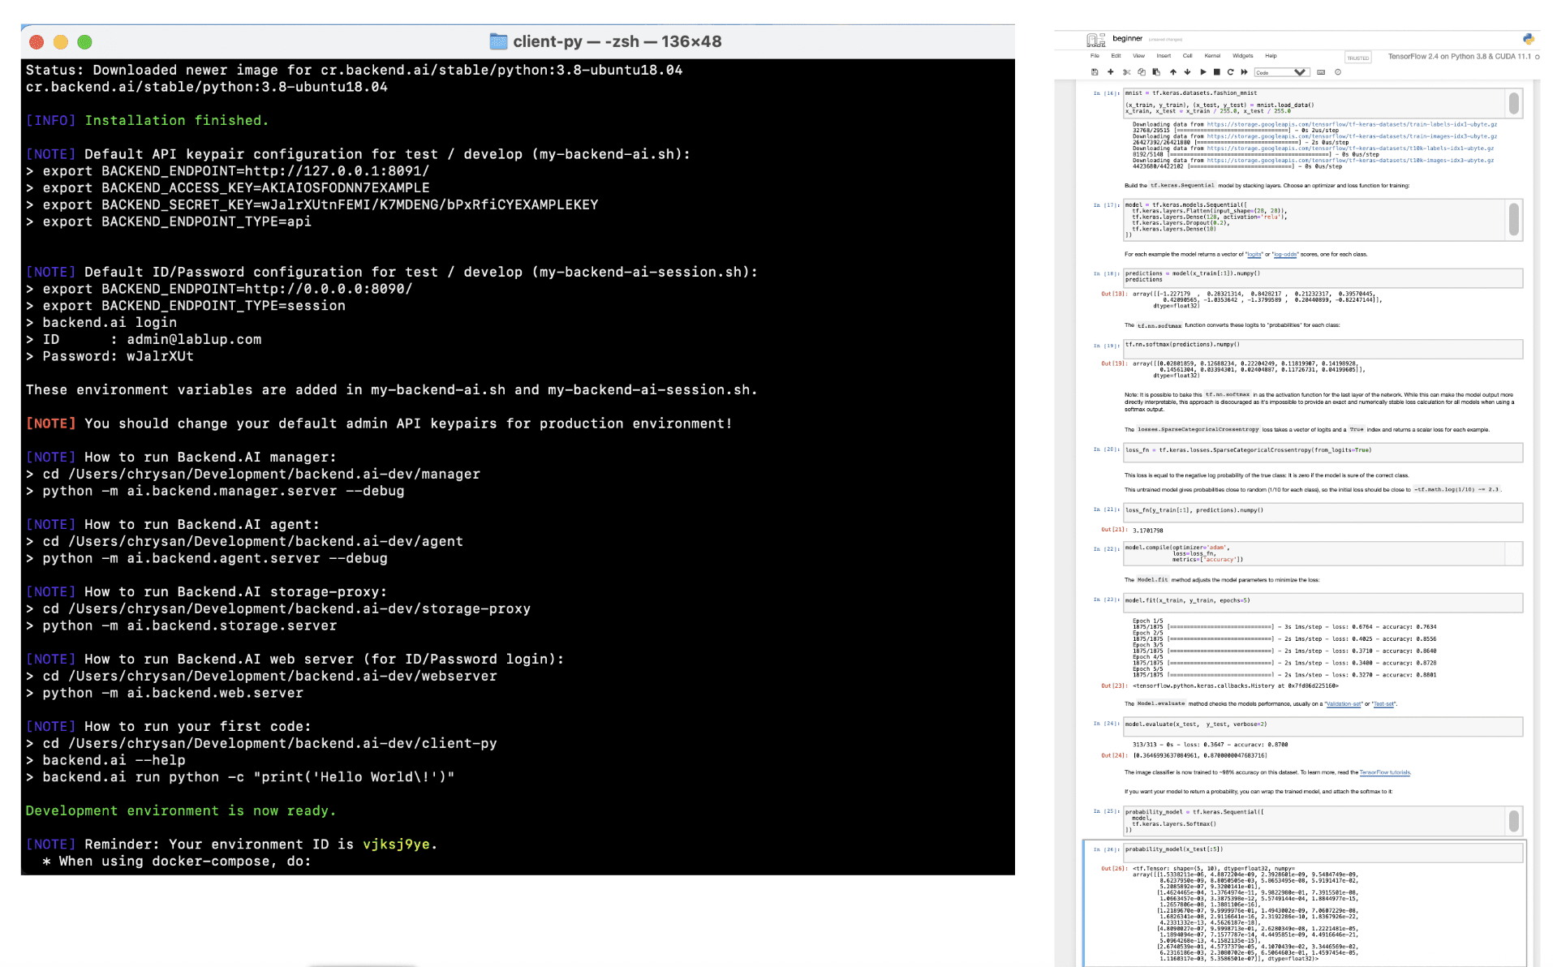
Task: Paste a cell using the clipboard toolbar icon
Action: [1156, 72]
